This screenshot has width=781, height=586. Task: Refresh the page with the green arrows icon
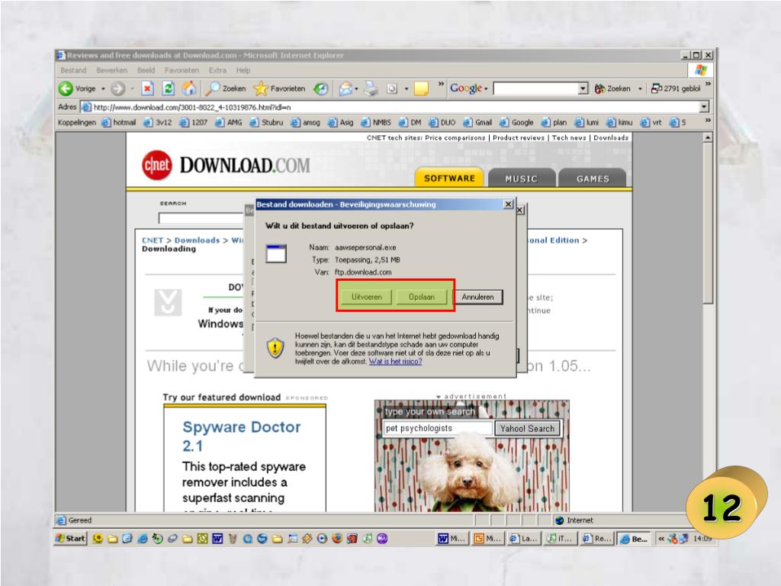tap(169, 89)
